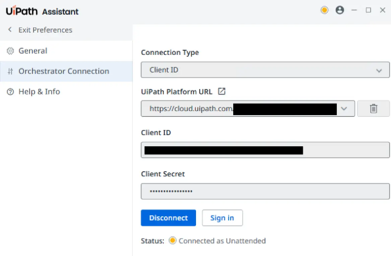Click the UiPath Assistant logo
This screenshot has width=391, height=256.
42,11
